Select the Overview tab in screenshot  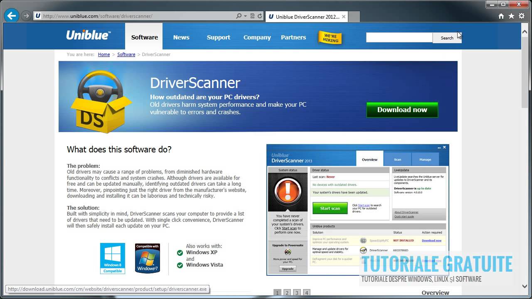click(x=369, y=159)
